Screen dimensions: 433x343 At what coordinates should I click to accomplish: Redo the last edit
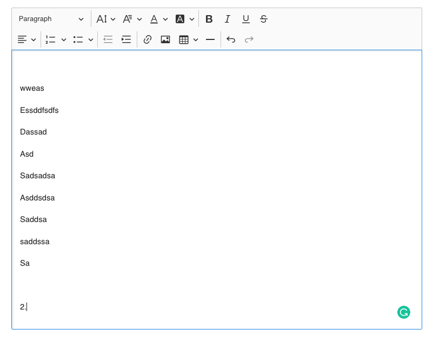pyautogui.click(x=248, y=39)
